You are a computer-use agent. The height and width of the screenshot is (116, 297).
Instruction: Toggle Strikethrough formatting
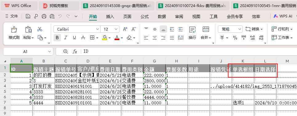(x=83, y=38)
